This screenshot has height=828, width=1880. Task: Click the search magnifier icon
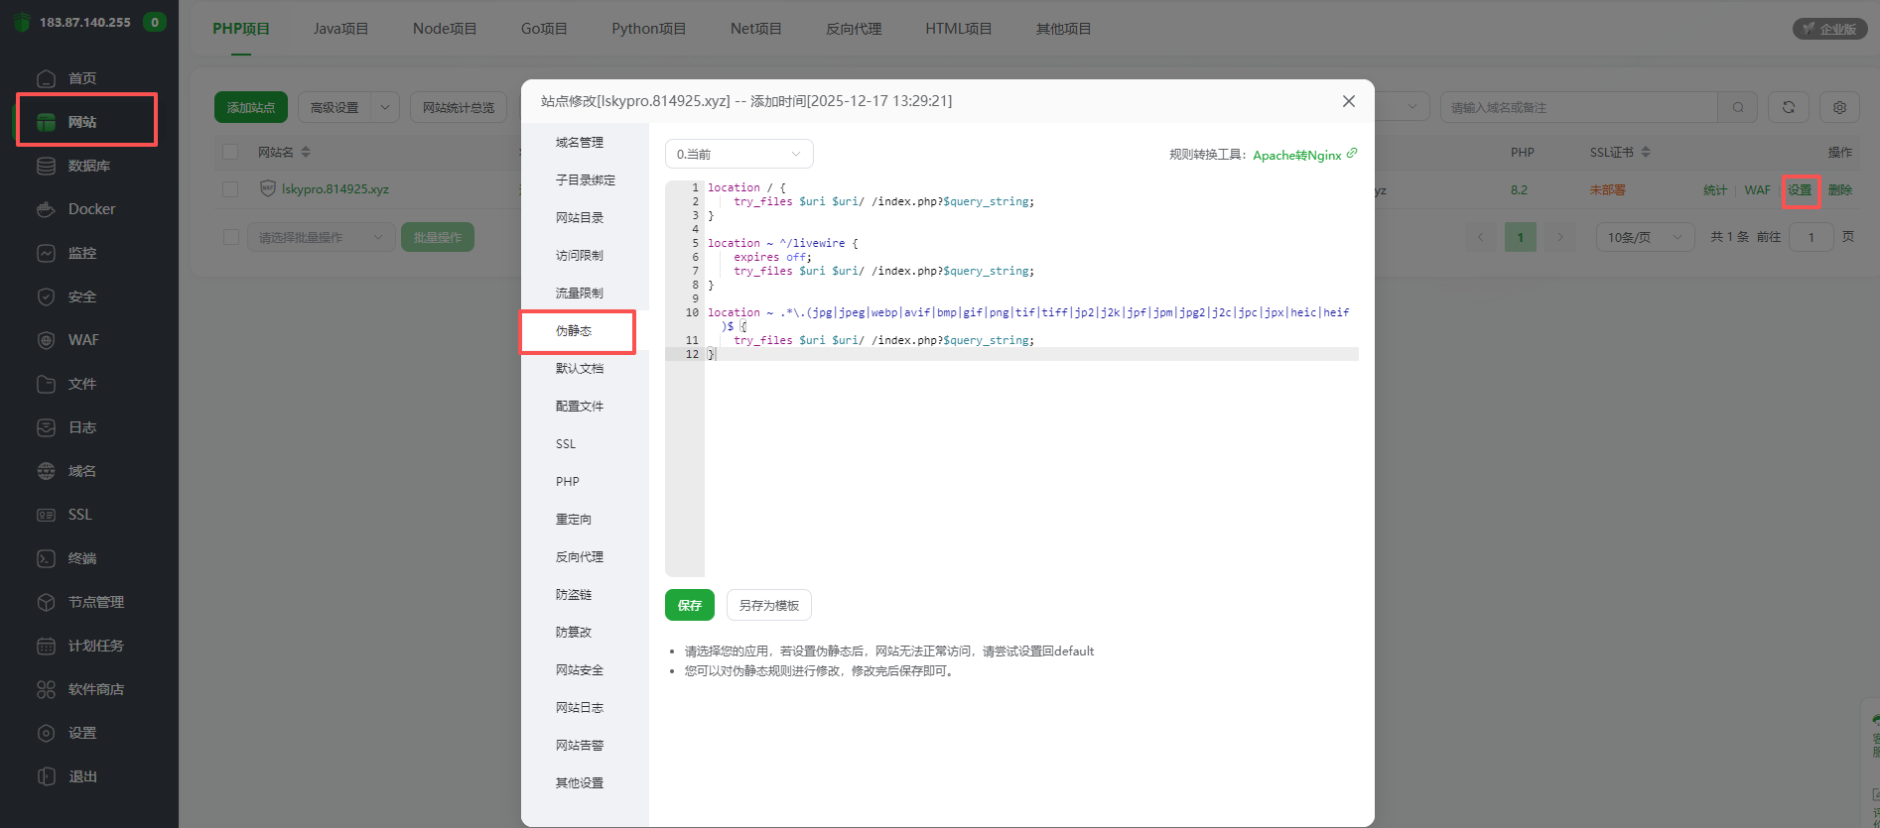1738,107
